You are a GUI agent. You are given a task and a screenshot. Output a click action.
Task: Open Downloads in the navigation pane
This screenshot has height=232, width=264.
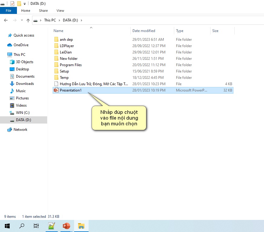click(25, 83)
